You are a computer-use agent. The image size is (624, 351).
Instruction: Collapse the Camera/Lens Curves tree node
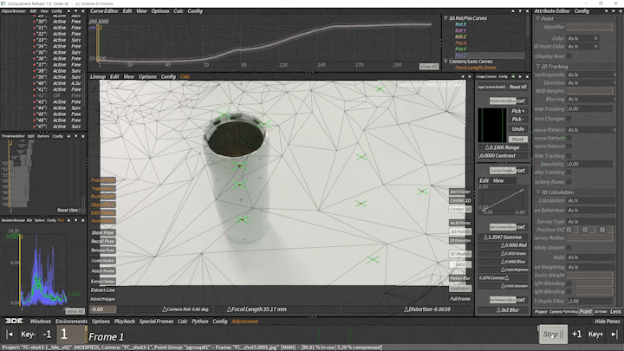[x=445, y=62]
